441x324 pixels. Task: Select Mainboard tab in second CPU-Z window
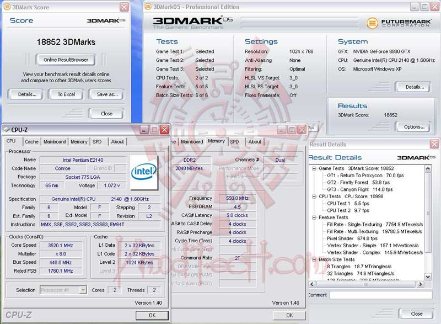(x=192, y=142)
